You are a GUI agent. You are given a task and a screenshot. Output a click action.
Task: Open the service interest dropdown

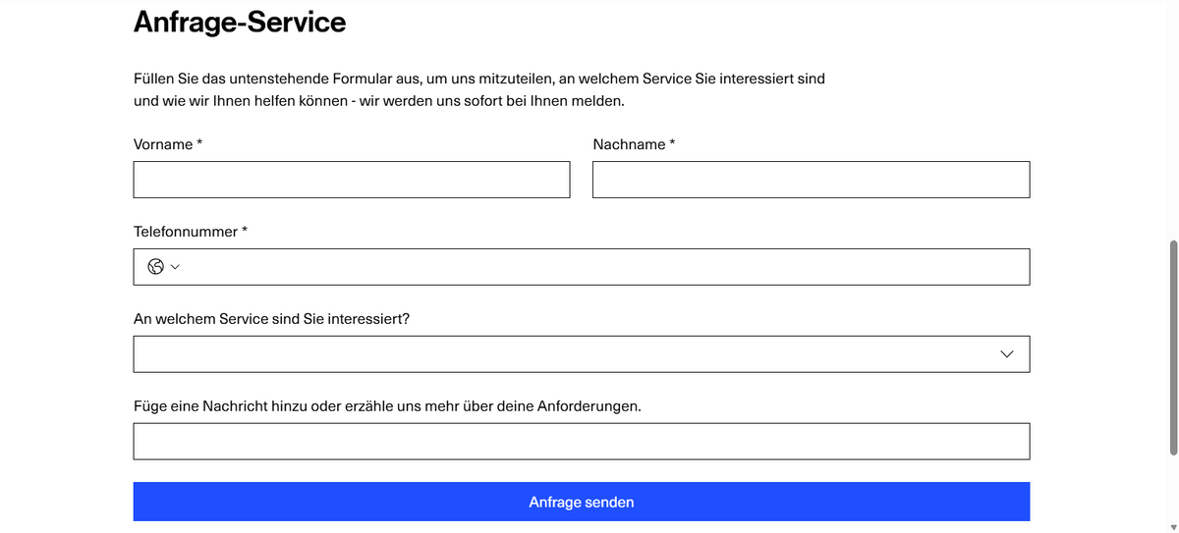pyautogui.click(x=582, y=354)
